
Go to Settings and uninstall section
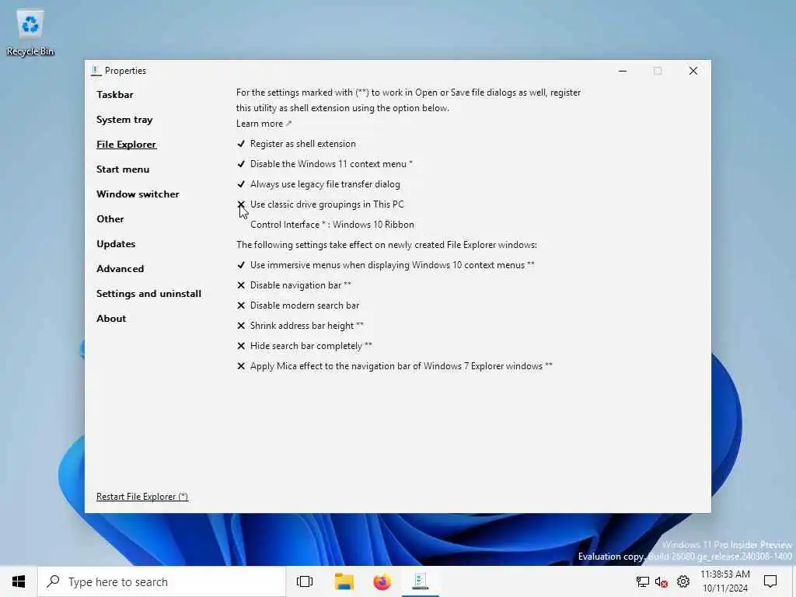tap(148, 293)
